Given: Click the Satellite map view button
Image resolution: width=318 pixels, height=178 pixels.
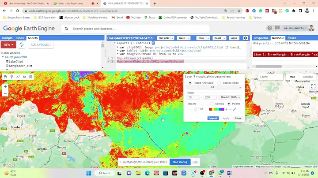Looking at the screenshot, I should pos(307,77).
